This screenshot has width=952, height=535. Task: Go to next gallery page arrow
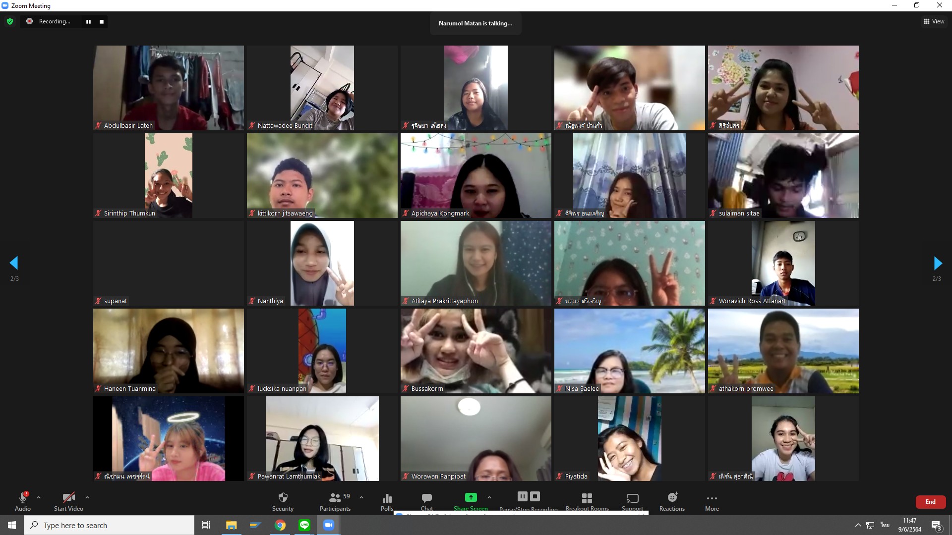click(x=937, y=263)
